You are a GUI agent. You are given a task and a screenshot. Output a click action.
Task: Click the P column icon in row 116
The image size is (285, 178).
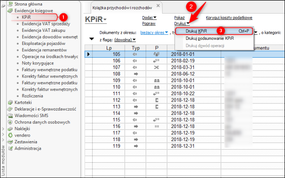157,126
